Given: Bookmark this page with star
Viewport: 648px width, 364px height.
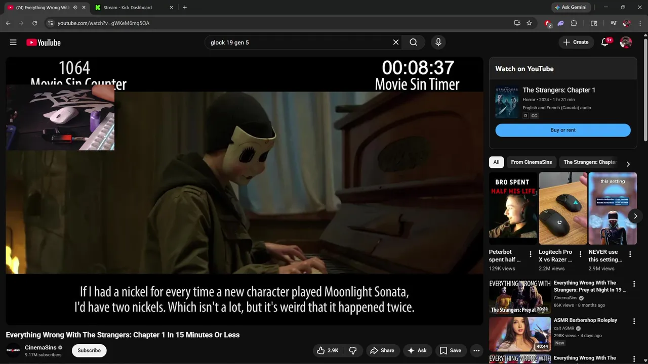Looking at the screenshot, I should point(529,23).
